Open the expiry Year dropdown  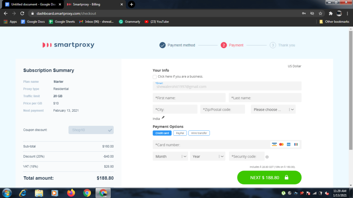click(x=208, y=156)
